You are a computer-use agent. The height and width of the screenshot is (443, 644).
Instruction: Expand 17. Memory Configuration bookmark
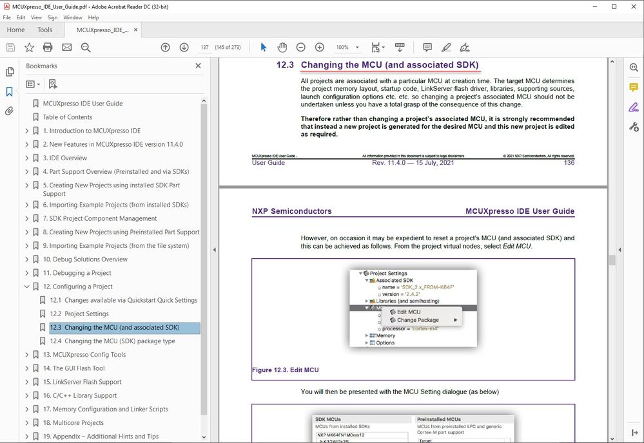[26, 409]
